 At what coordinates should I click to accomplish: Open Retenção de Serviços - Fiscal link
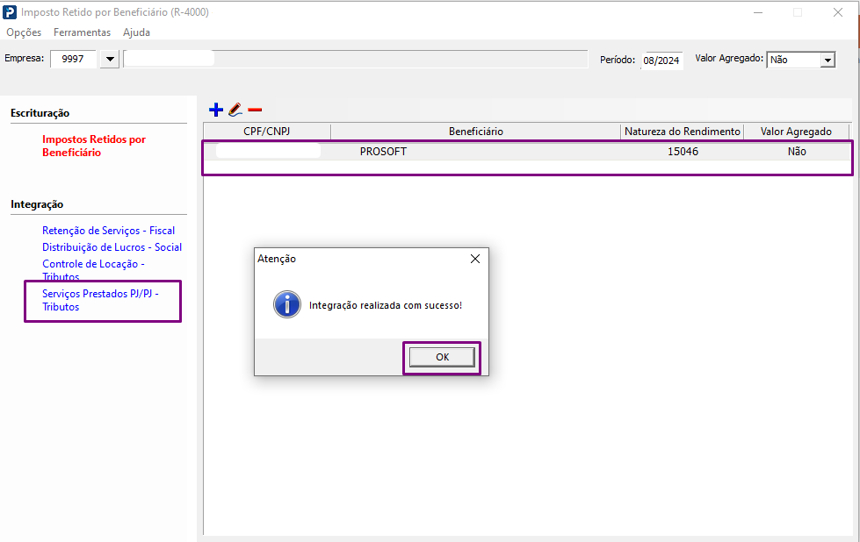(x=108, y=231)
